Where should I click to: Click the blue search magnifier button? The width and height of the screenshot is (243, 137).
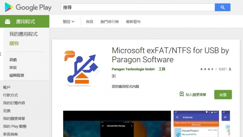click(222, 7)
